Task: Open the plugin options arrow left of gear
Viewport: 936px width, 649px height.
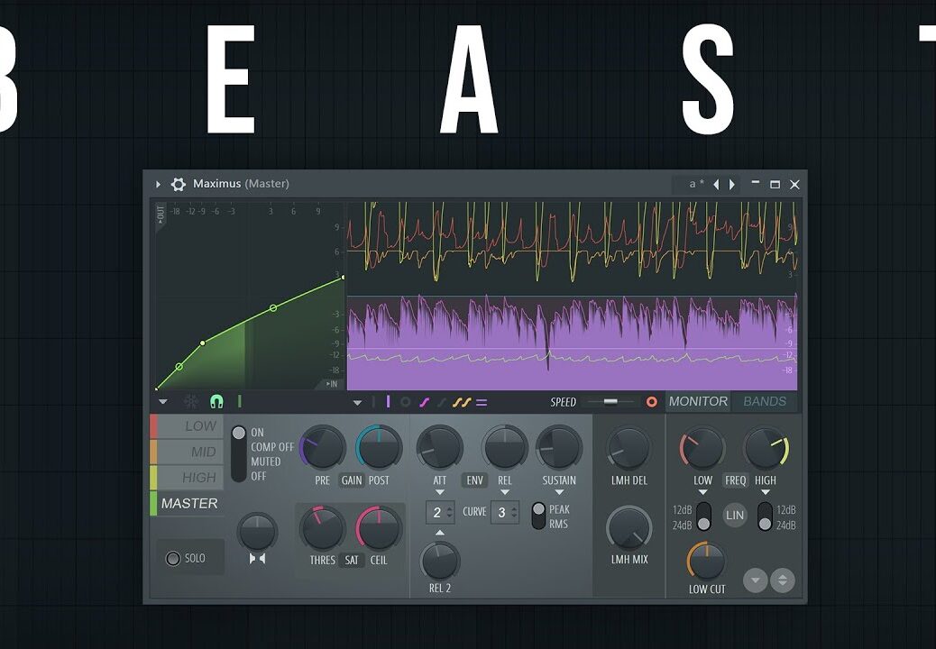Action: click(x=158, y=184)
